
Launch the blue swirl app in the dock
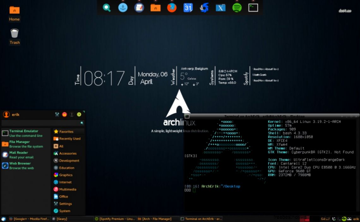click(204, 8)
